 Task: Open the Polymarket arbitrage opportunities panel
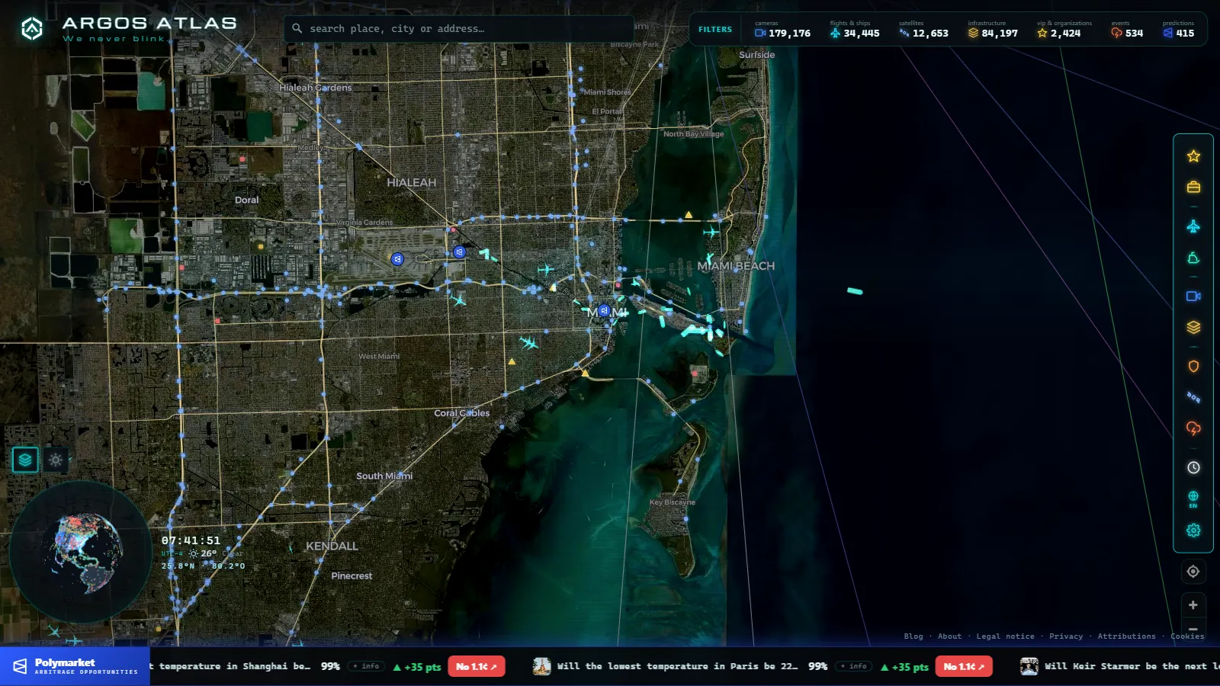coord(75,666)
